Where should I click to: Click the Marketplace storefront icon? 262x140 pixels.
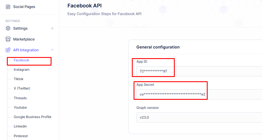(x=8, y=39)
